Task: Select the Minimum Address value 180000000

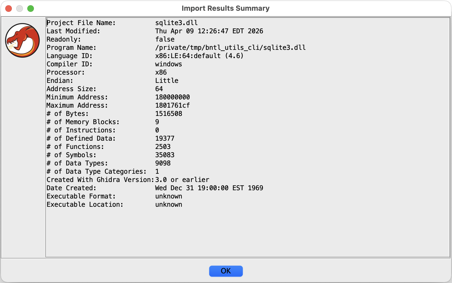Action: [x=172, y=97]
